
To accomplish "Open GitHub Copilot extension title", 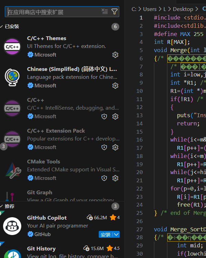I will [47, 218].
